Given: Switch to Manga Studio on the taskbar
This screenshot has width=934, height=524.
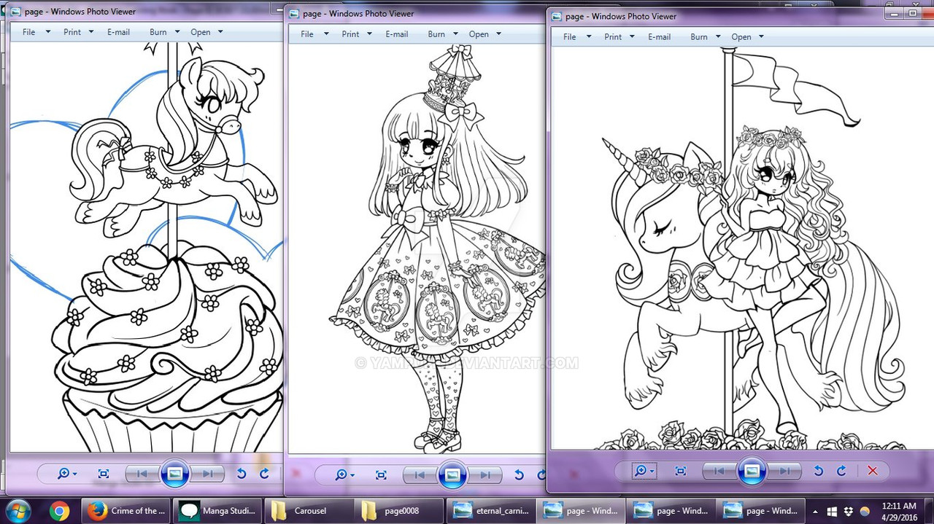Looking at the screenshot, I should coord(217,511).
